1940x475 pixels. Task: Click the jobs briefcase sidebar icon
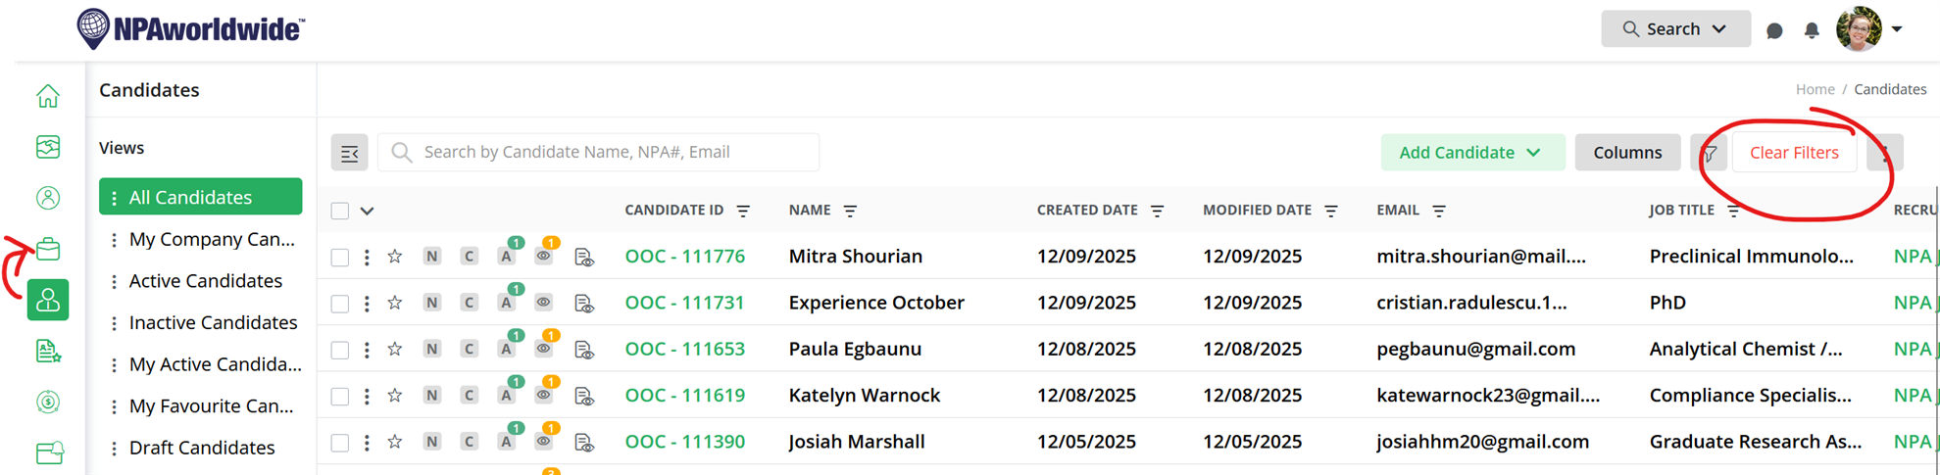[x=48, y=249]
